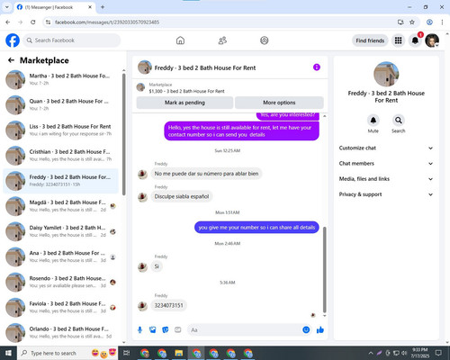Viewport: 450px width, 360px height.
Task: Click Freddy's large profile picture in details panel
Action: [x=386, y=75]
